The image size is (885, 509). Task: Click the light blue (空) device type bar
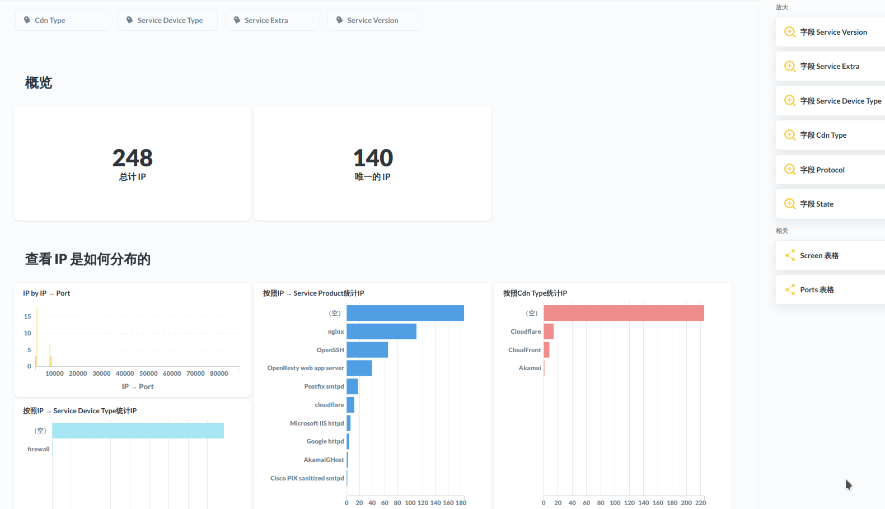point(138,431)
